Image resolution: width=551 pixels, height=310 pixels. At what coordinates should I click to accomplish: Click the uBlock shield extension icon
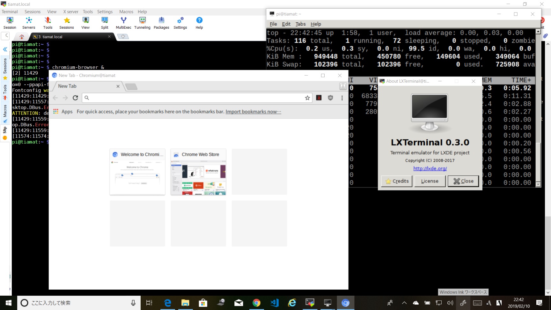pyautogui.click(x=330, y=98)
